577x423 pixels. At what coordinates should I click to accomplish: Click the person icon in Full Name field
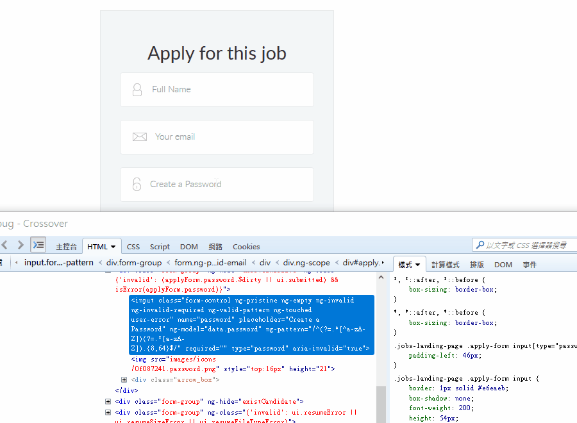click(x=137, y=89)
